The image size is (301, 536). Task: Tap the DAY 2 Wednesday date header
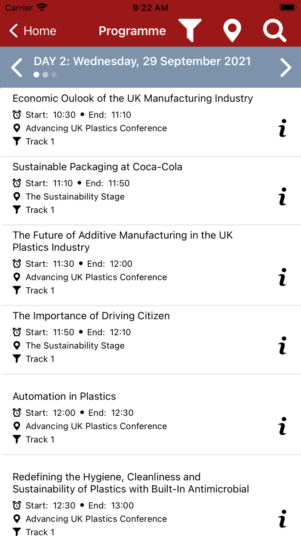coord(142,61)
